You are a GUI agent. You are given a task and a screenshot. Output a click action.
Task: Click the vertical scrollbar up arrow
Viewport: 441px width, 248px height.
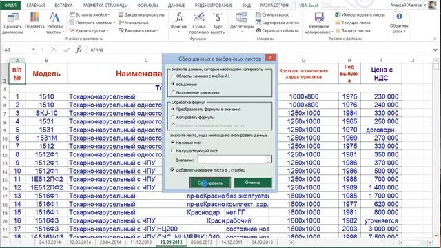(x=436, y=60)
